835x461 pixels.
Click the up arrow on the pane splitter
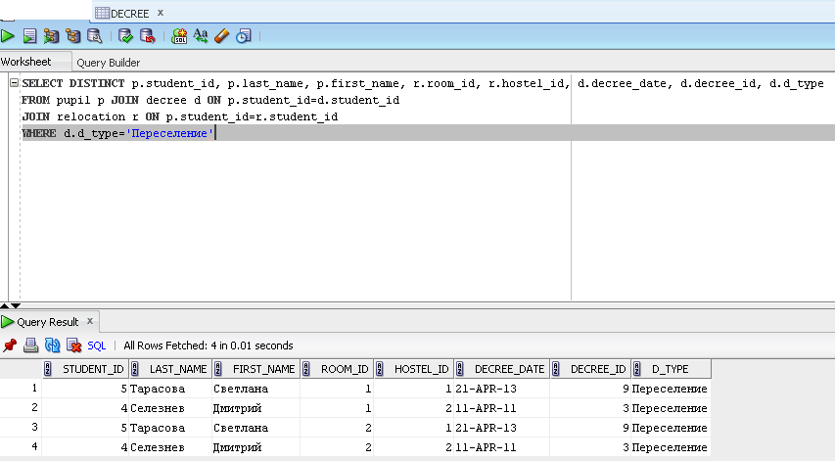4,305
